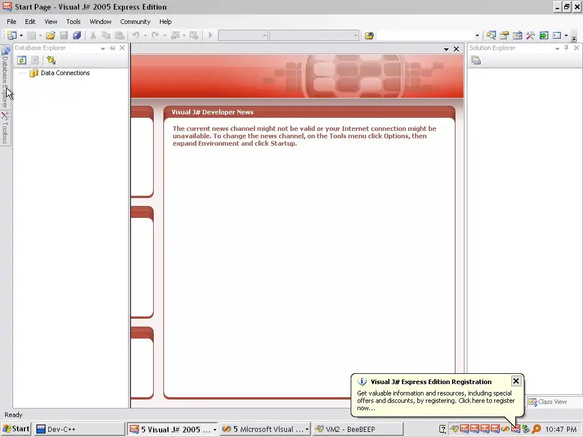This screenshot has height=437, width=583.
Task: Click the Start Debugging play icon
Action: [210, 35]
